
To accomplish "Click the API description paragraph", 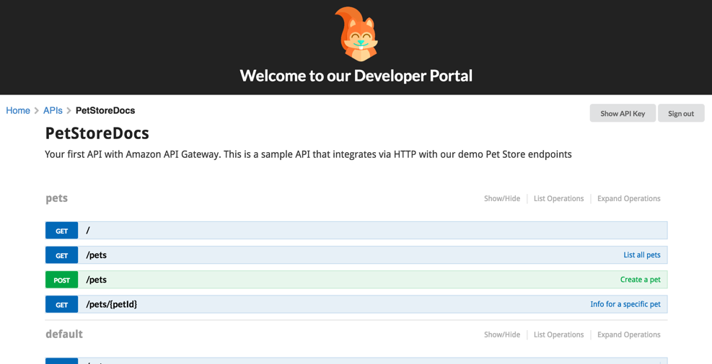I will [308, 154].
